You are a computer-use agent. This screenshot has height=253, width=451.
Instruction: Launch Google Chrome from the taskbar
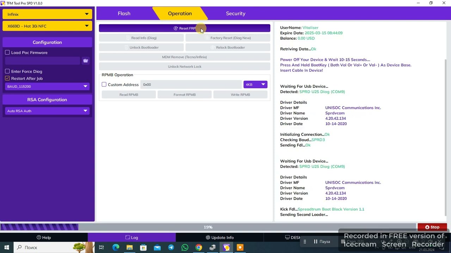point(199,247)
